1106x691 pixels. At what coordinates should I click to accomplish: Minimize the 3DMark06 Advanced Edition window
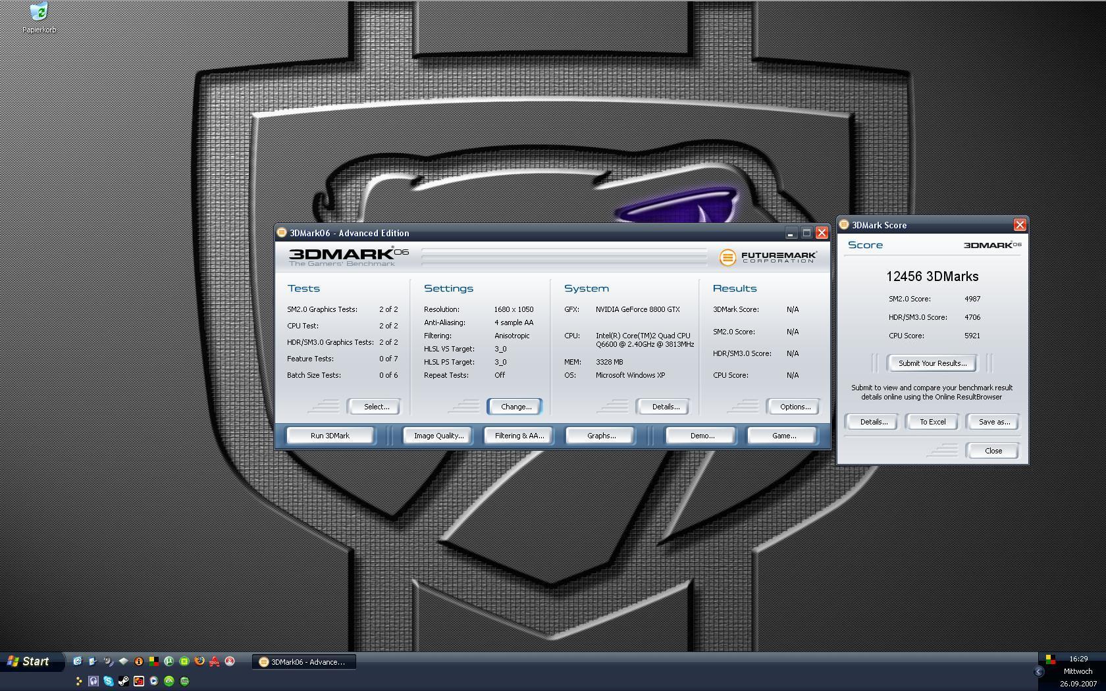pyautogui.click(x=791, y=233)
